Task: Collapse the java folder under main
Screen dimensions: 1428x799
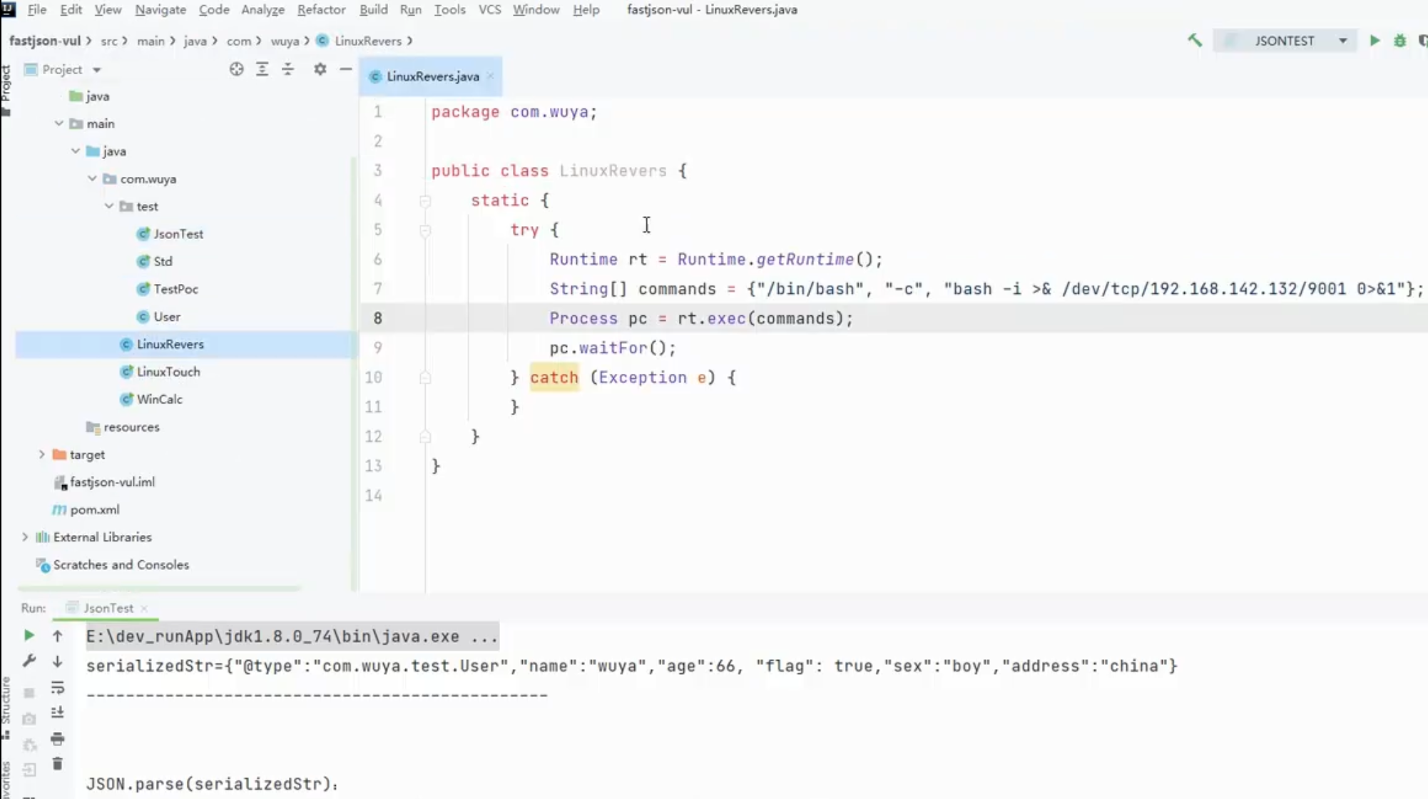Action: tap(76, 151)
